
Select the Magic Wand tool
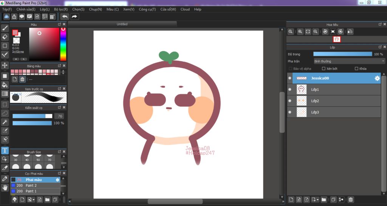pos(5,122)
